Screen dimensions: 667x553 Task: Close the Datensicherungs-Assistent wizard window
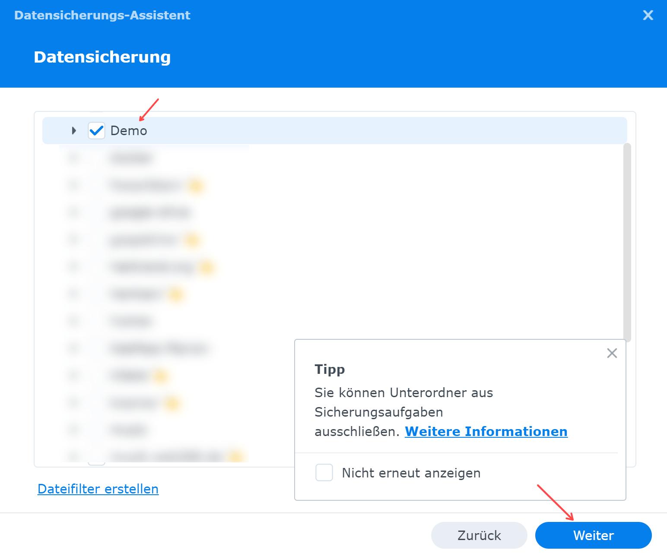coord(648,16)
